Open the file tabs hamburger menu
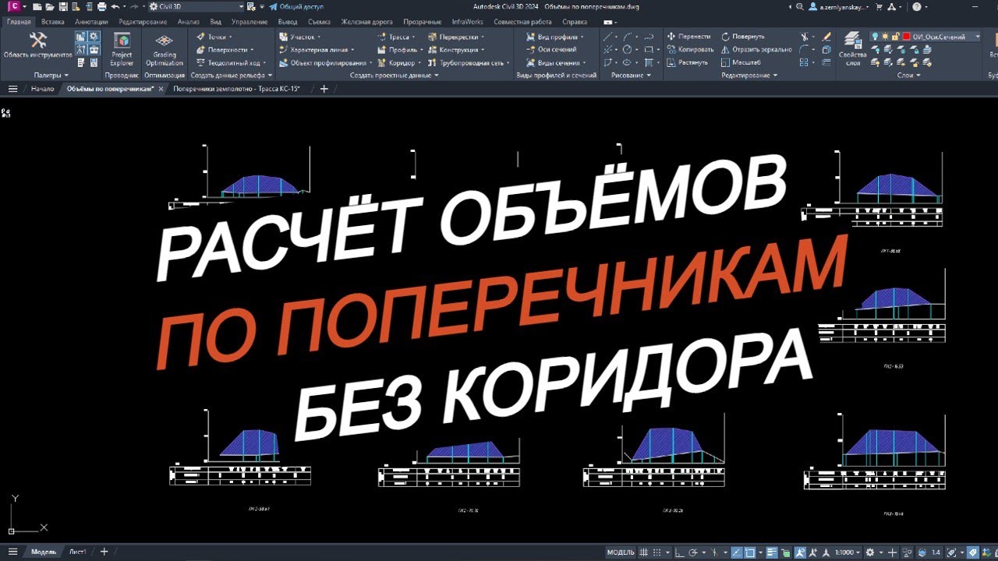This screenshot has height=561, width=998. point(12,89)
